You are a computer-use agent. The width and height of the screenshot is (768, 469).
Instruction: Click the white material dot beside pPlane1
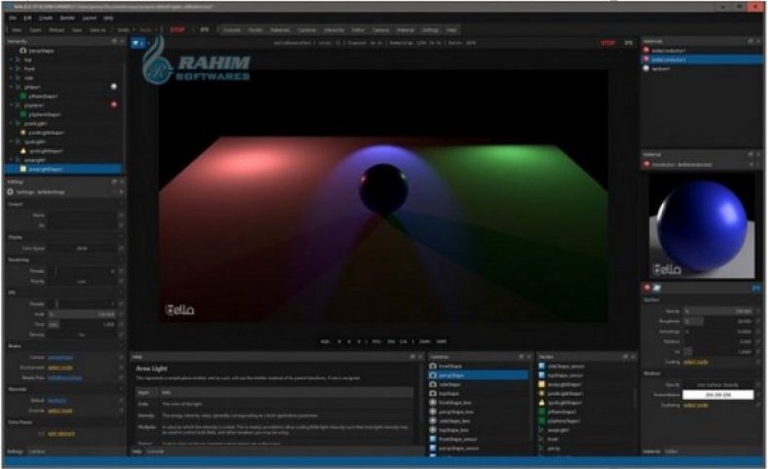click(114, 87)
